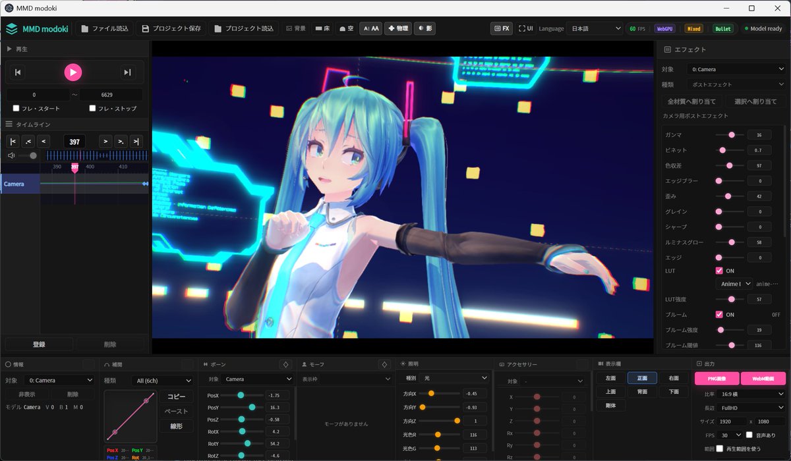The width and height of the screenshot is (791, 461).
Task: Export WebM動画 video
Action: point(763,378)
